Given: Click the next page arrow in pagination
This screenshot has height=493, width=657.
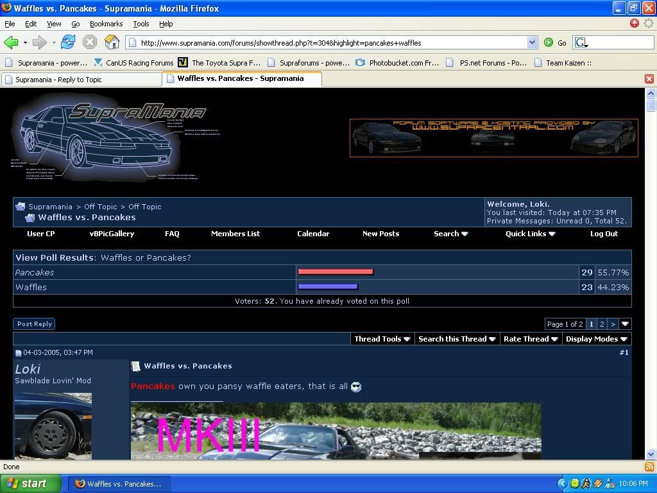Looking at the screenshot, I should coord(613,324).
